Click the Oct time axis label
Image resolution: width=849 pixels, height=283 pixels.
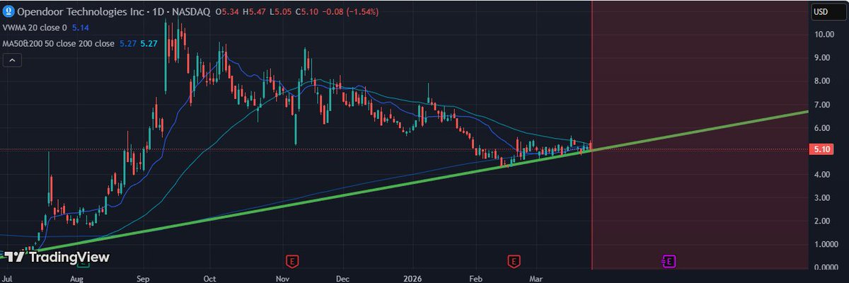point(210,279)
